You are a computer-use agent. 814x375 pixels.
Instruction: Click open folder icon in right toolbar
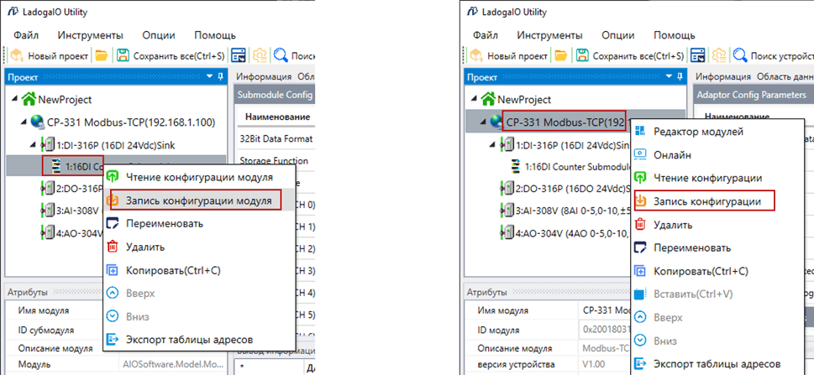[x=560, y=55]
